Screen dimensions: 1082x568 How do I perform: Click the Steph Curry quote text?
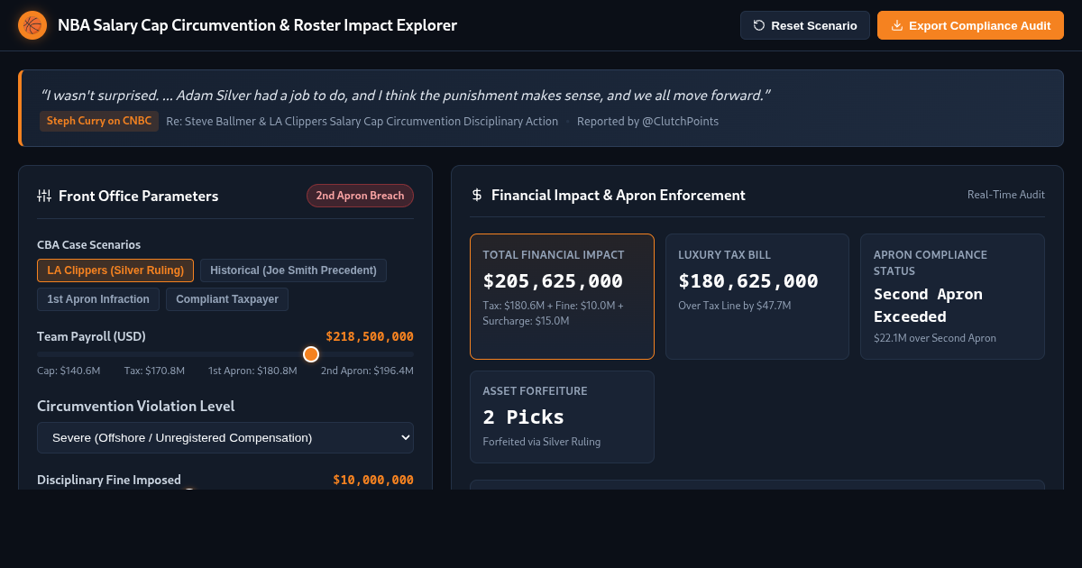pos(405,95)
